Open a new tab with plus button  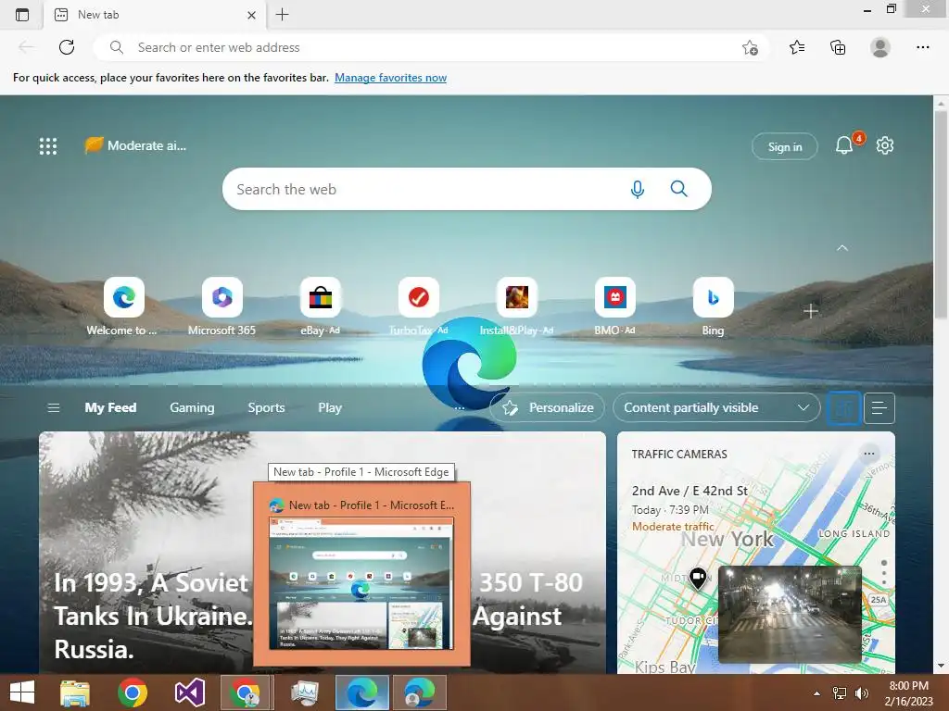(282, 15)
